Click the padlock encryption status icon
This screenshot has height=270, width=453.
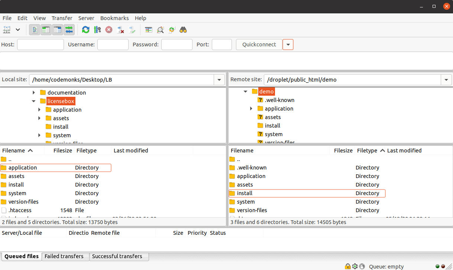click(347, 266)
